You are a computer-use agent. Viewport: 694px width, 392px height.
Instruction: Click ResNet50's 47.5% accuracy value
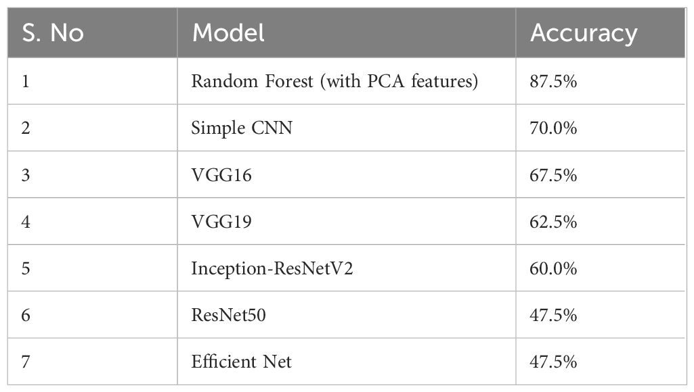click(x=553, y=315)
